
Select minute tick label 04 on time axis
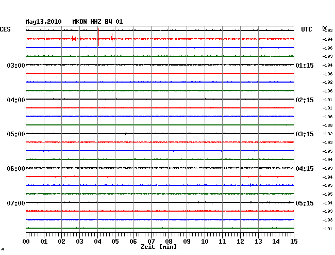tap(97, 241)
